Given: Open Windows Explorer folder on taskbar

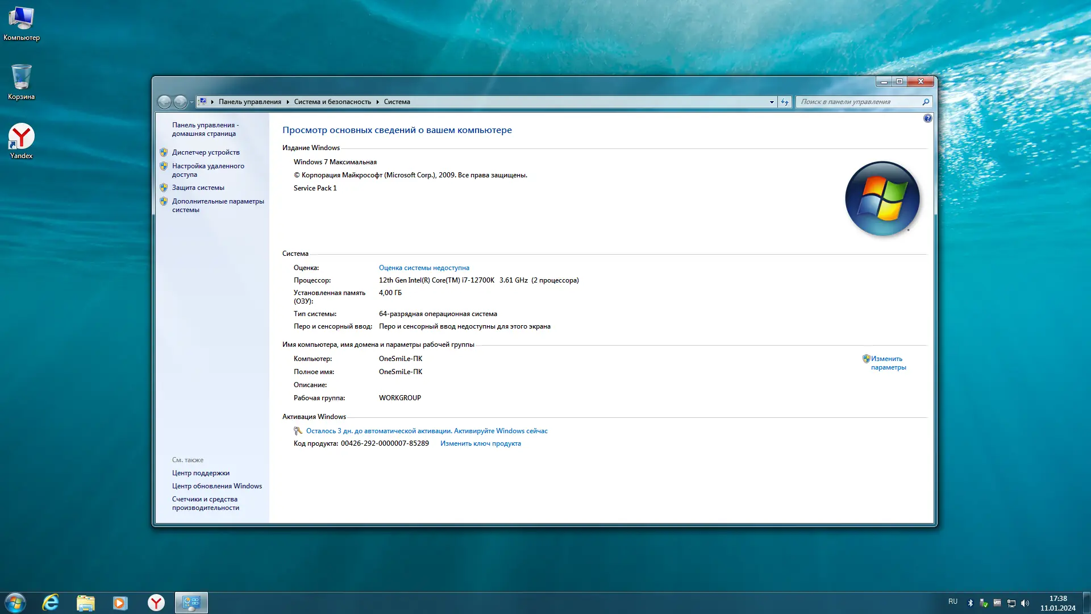Looking at the screenshot, I should (x=85, y=603).
